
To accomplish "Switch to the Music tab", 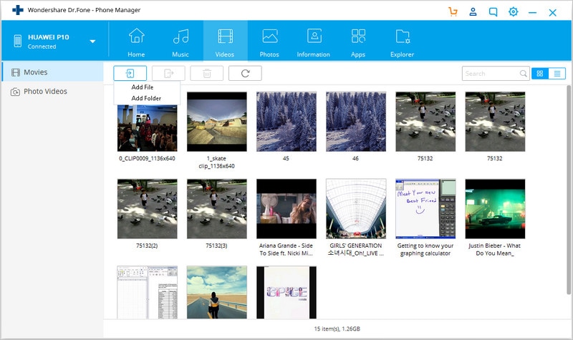I will [180, 42].
